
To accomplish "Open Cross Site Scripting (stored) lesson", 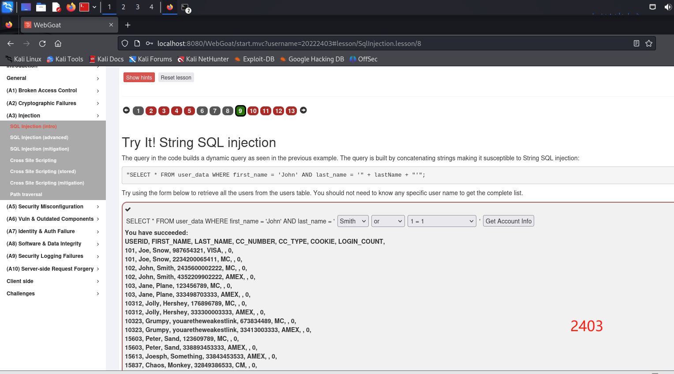I will pos(43,172).
